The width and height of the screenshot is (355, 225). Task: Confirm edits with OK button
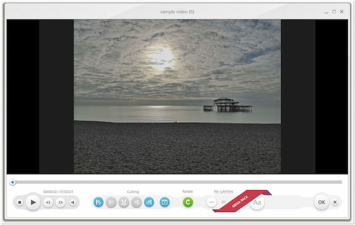(x=321, y=202)
